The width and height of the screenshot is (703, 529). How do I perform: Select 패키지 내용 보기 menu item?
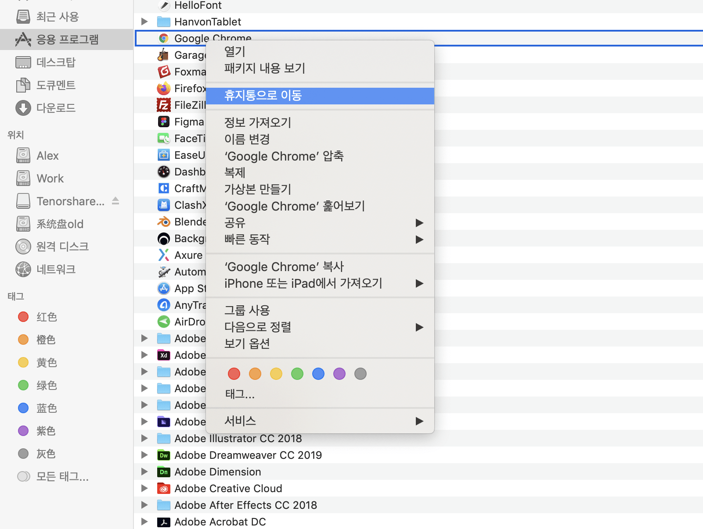point(320,68)
